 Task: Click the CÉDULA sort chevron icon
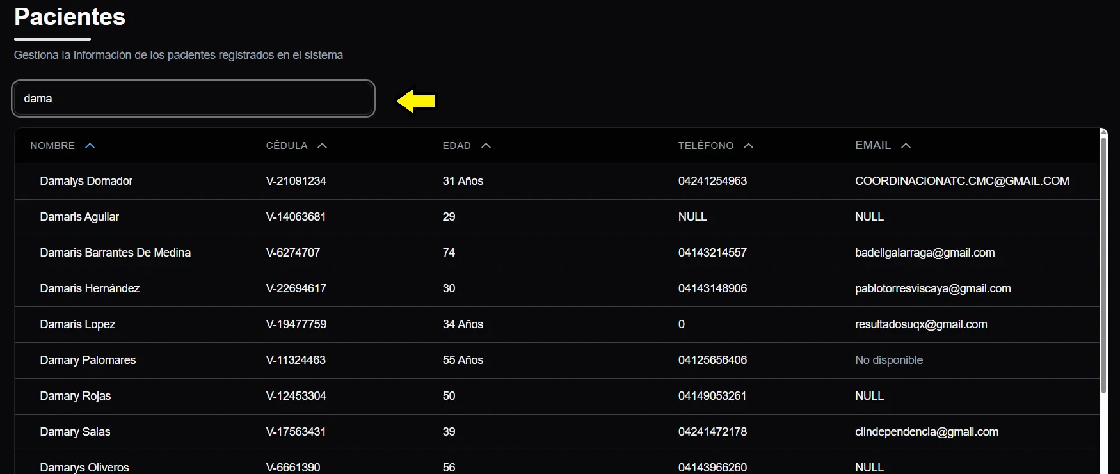pos(323,146)
